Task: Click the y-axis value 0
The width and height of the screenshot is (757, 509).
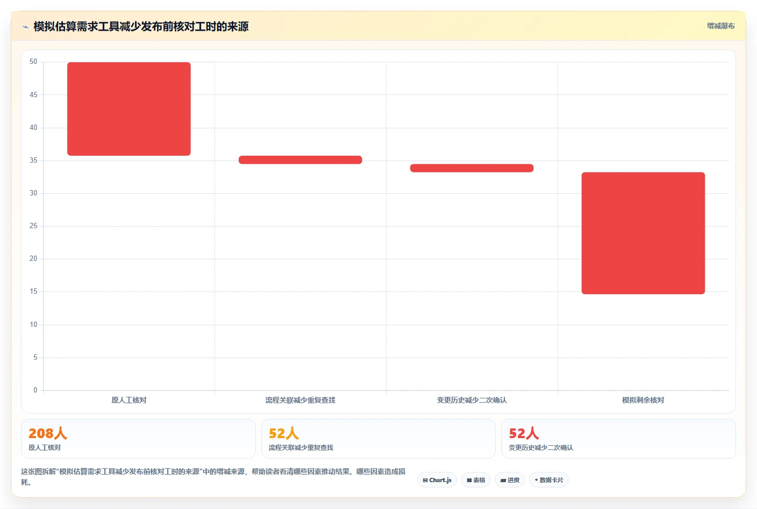Action: 35,390
